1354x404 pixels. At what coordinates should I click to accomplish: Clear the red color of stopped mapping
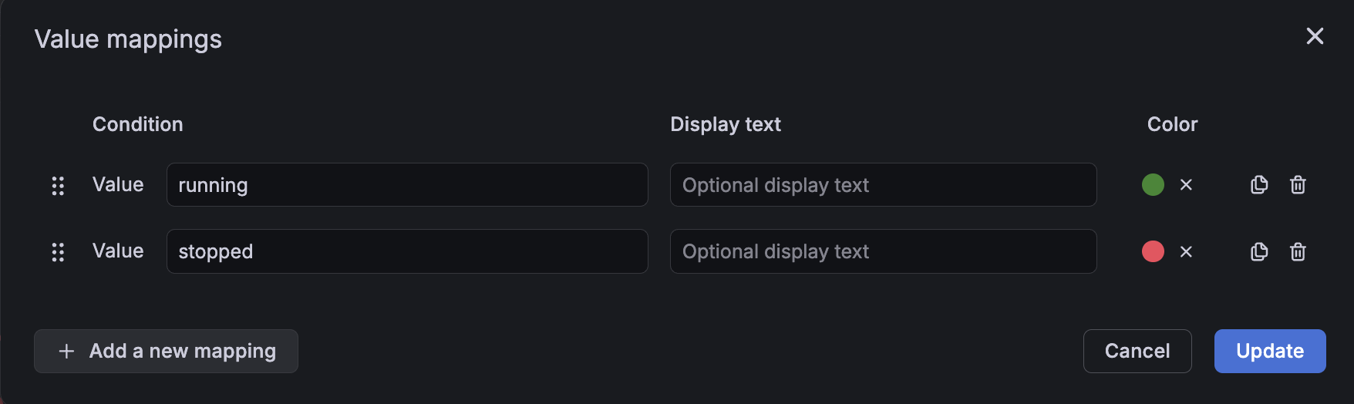[x=1186, y=252]
